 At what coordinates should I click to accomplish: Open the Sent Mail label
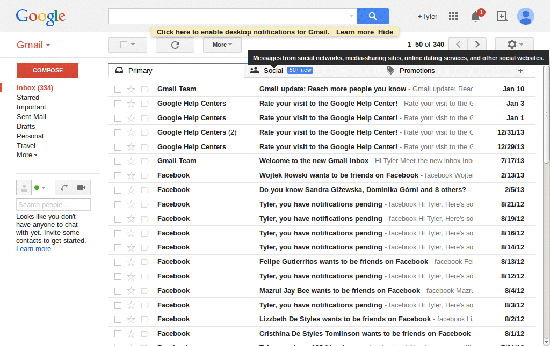point(31,116)
